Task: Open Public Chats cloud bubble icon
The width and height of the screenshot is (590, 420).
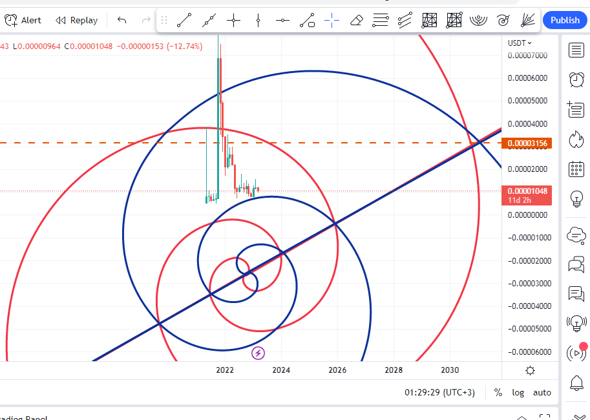Action: click(x=576, y=236)
